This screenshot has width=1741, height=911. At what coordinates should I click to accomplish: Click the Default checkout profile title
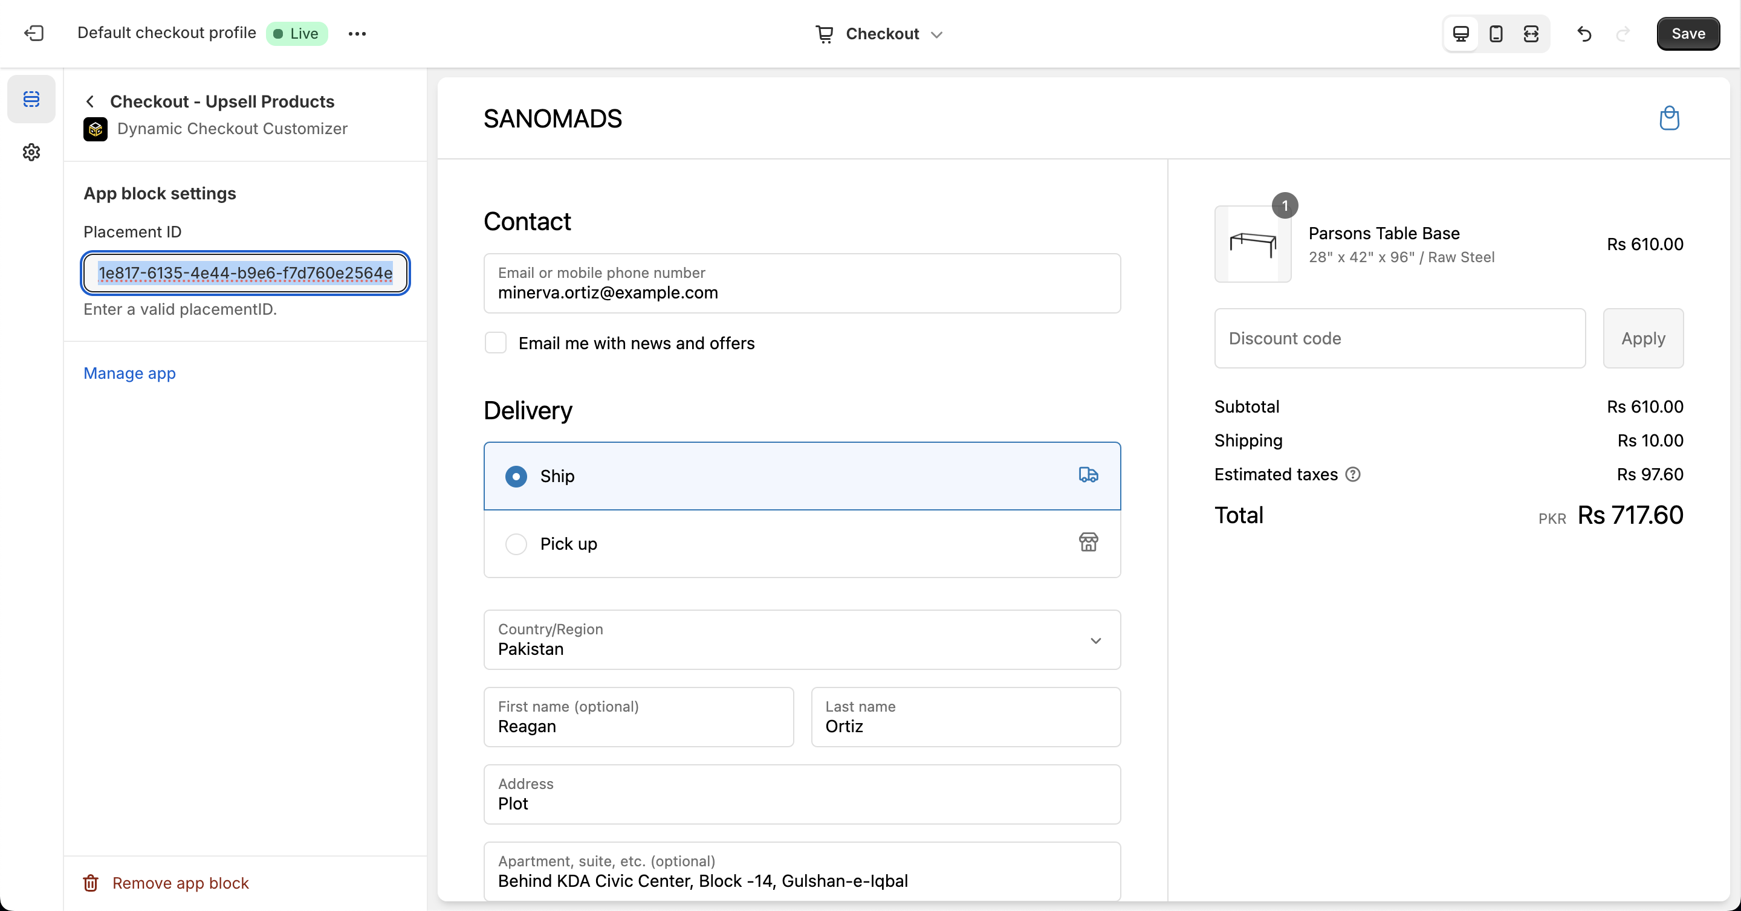click(167, 33)
